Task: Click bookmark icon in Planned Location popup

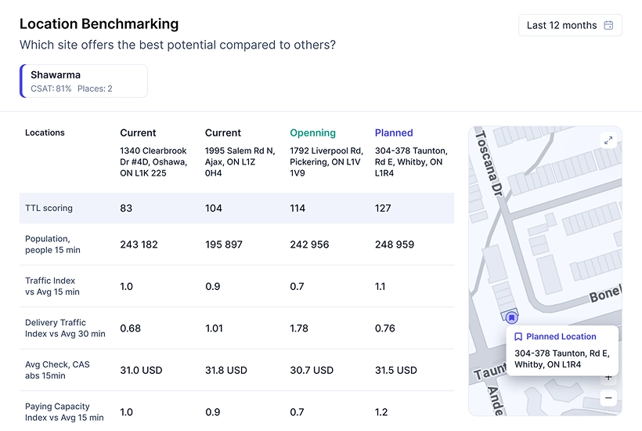Action: point(518,337)
